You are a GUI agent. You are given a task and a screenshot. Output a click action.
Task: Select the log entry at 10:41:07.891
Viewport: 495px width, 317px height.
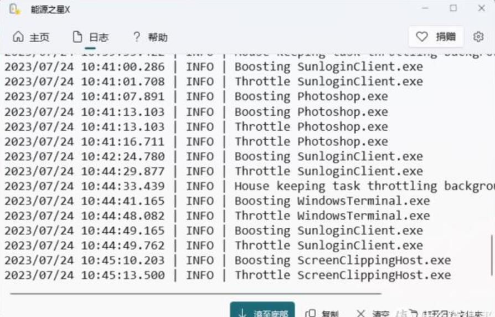tap(196, 96)
